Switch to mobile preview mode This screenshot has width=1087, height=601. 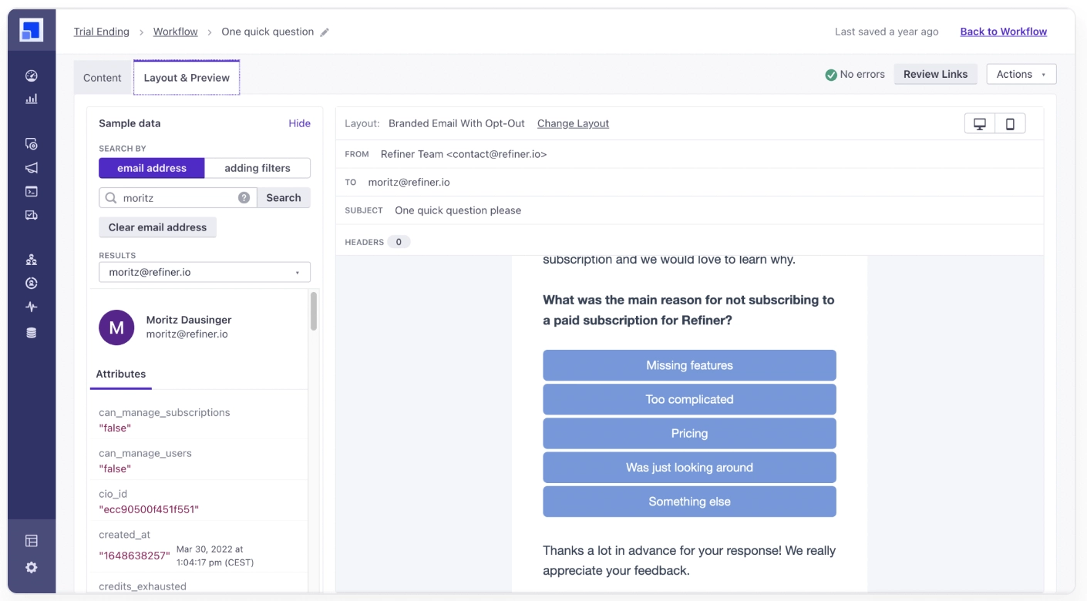1010,124
